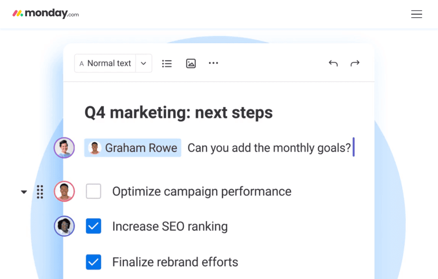This screenshot has width=438, height=279.
Task: Grab the six-dot drag handle
Action: pos(40,192)
